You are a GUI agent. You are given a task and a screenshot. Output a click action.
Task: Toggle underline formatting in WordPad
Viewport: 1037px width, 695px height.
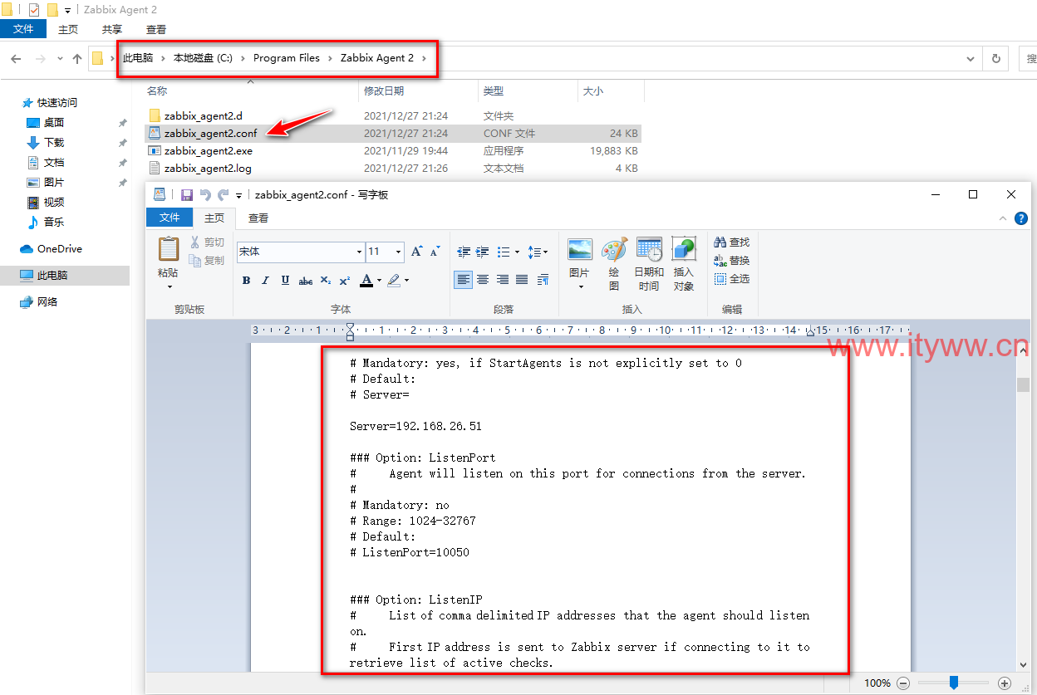(x=285, y=281)
